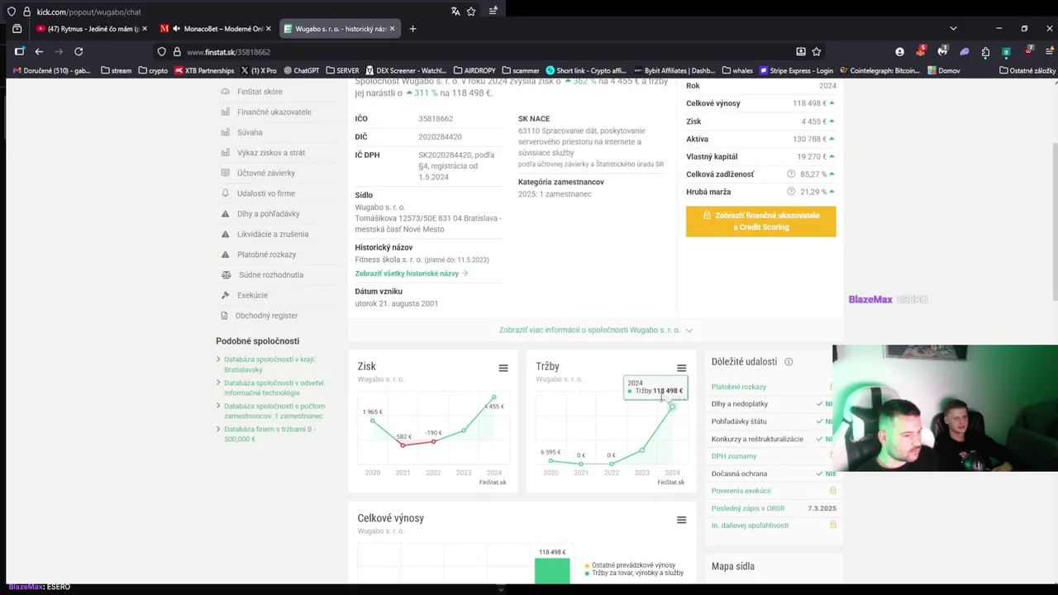Screen dimensions: 1058x595
Task: Open Udalosti vo firme in sidebar
Action: pyautogui.click(x=265, y=193)
